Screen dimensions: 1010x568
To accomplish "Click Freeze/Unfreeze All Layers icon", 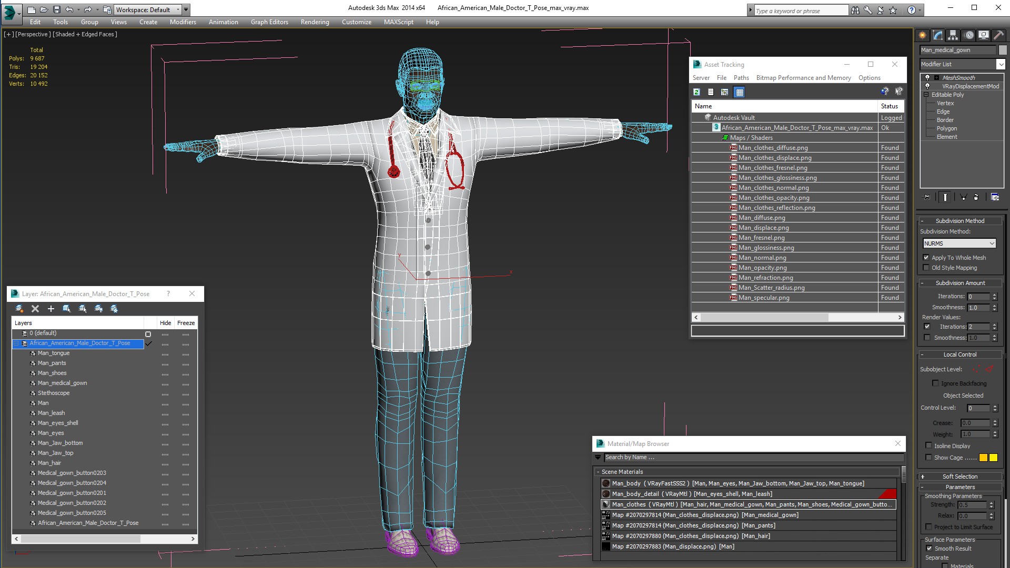I will tap(114, 309).
